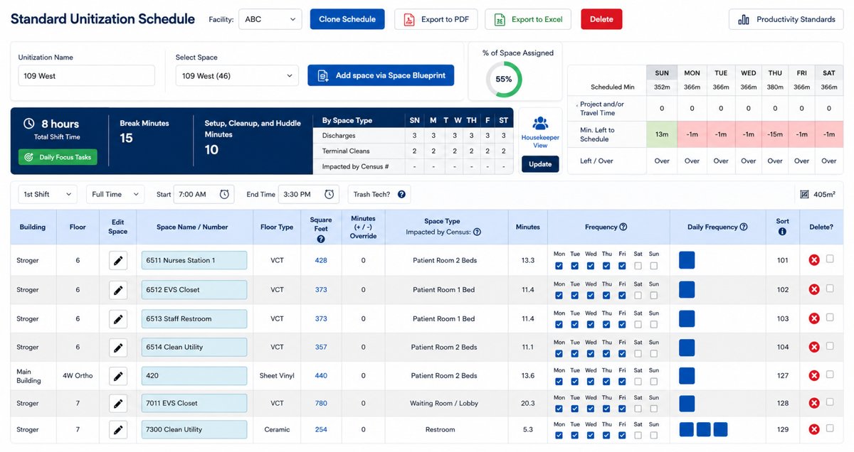Click square feet value 780

(321, 404)
